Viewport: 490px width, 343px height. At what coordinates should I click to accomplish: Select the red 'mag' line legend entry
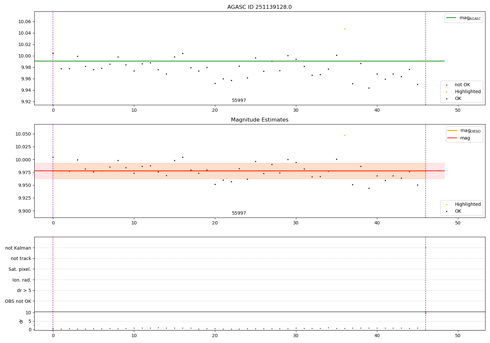coord(459,138)
